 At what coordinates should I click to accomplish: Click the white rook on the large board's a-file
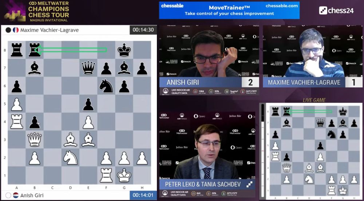click(x=17, y=121)
